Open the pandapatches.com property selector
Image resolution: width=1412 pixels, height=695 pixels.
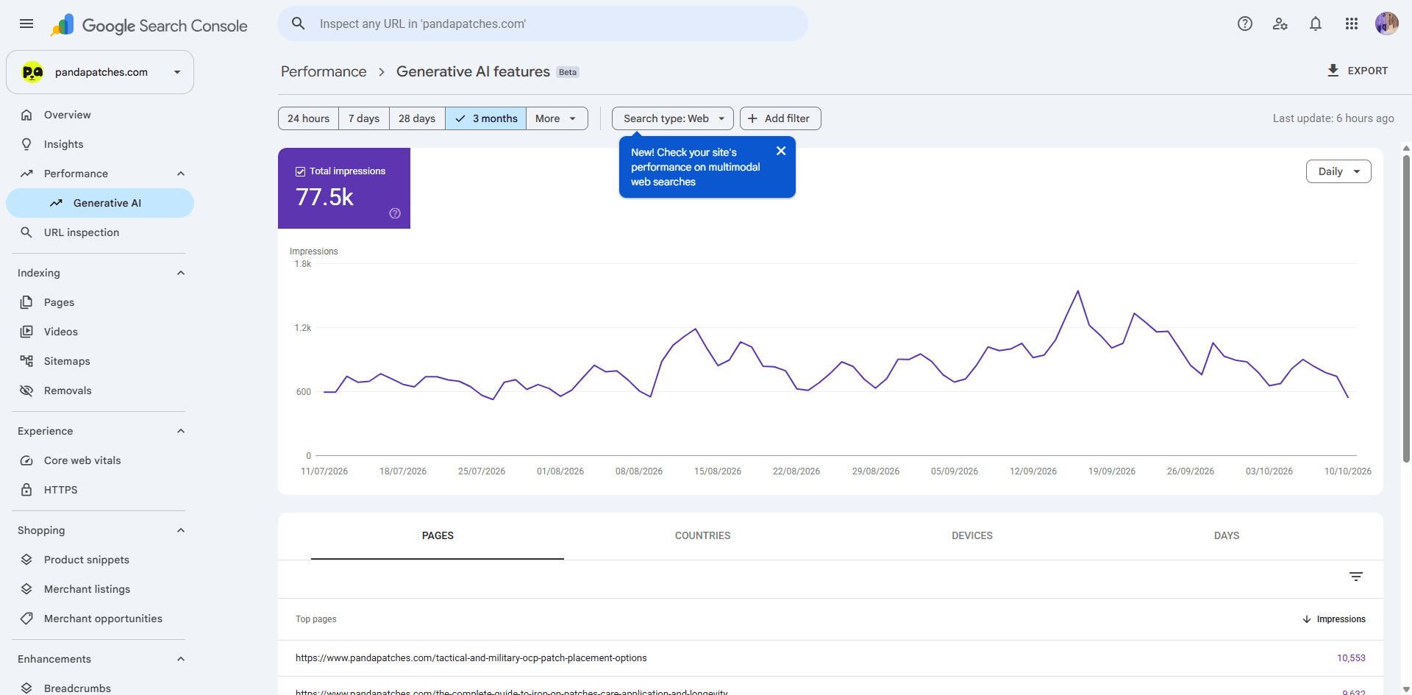pos(100,72)
